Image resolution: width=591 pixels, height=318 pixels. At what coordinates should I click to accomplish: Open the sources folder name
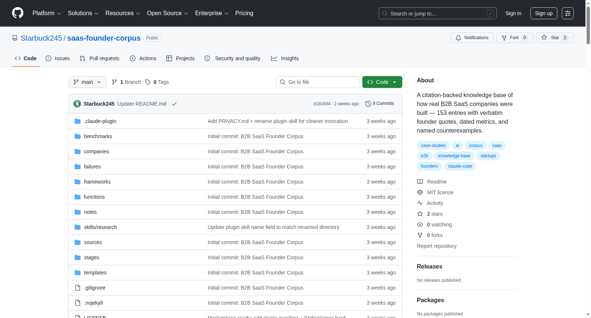(x=93, y=242)
